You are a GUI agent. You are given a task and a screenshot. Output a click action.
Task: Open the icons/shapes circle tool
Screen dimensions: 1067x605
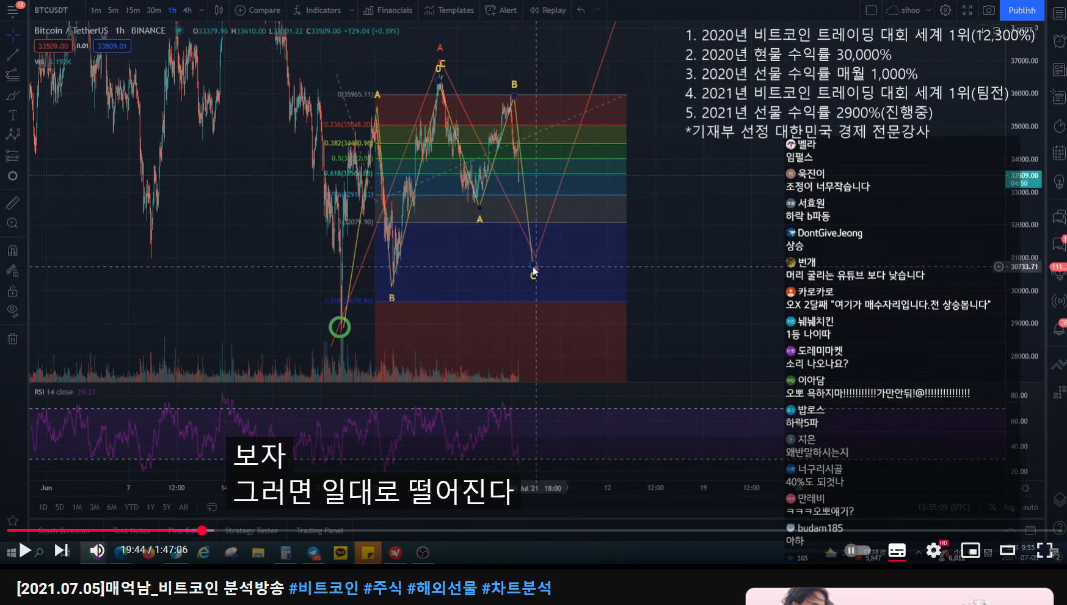[12, 176]
